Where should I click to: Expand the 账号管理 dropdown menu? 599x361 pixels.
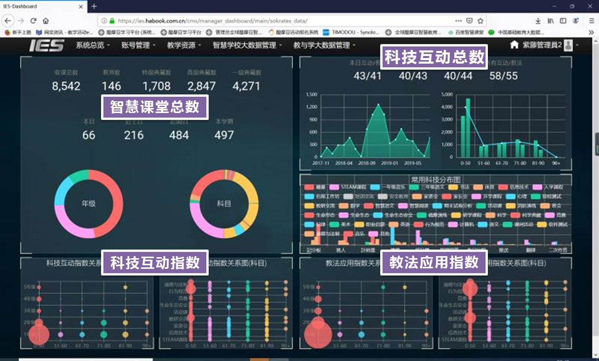pyautogui.click(x=138, y=45)
